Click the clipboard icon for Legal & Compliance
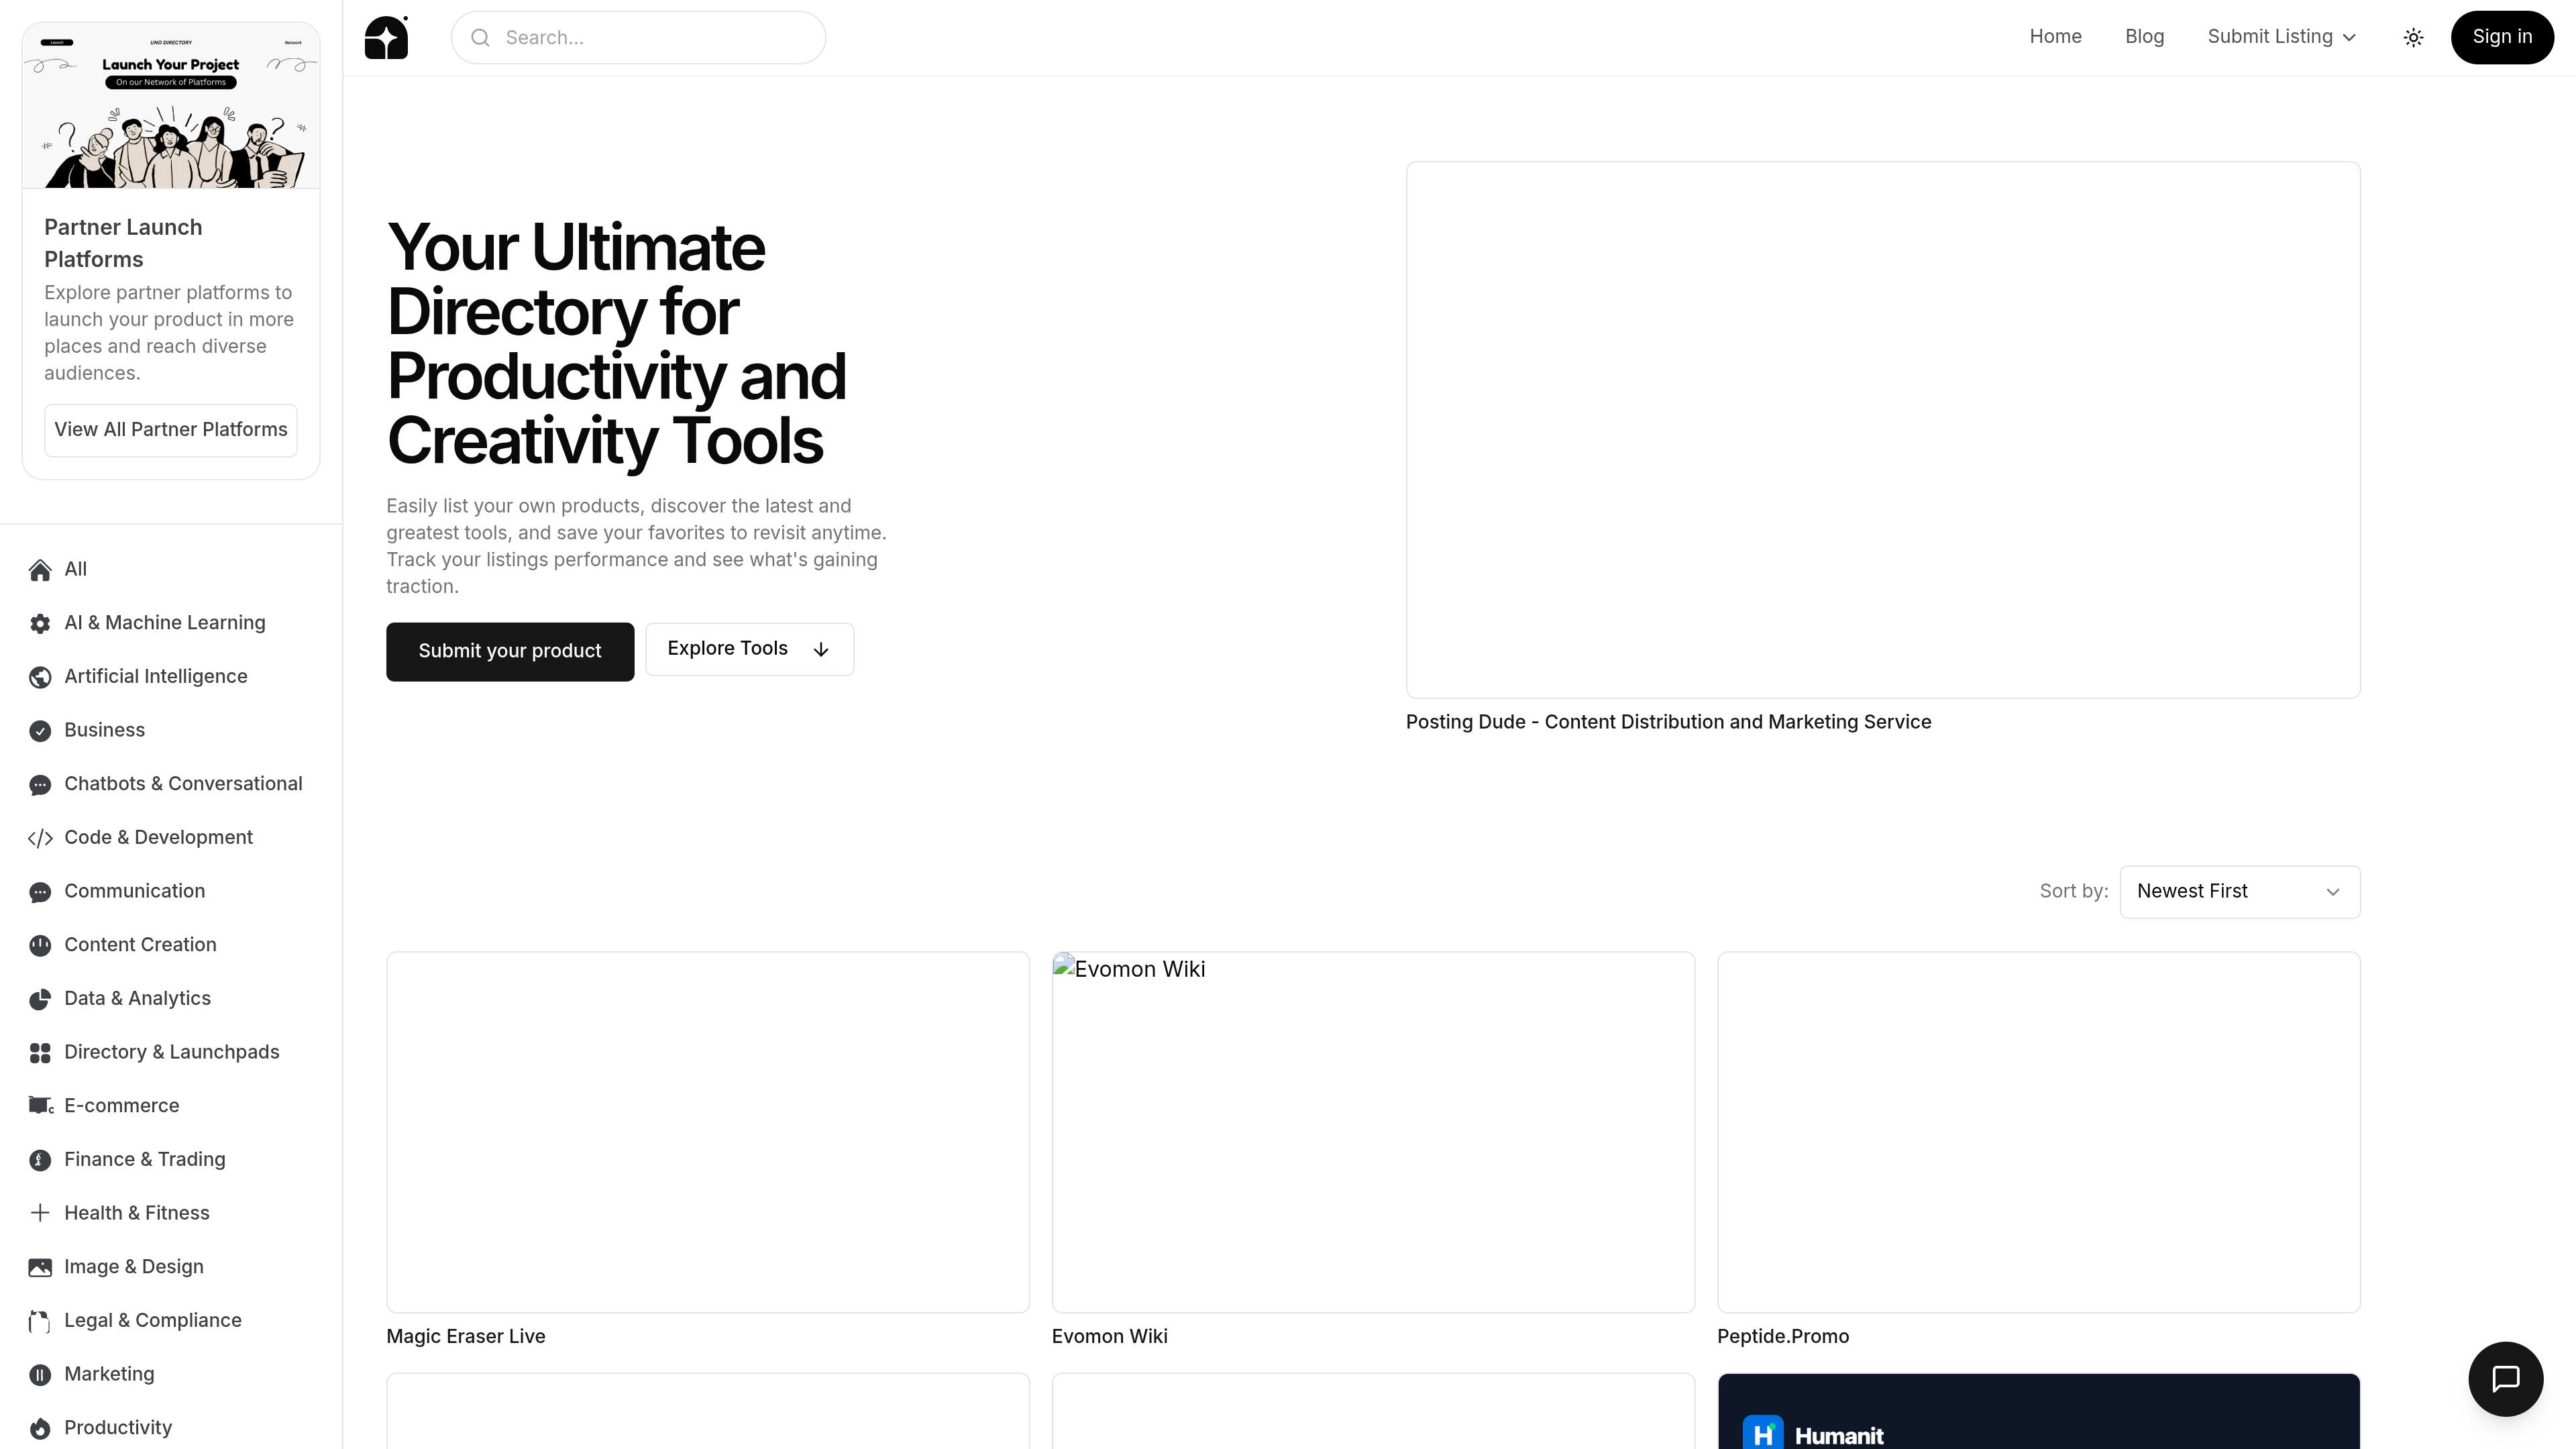The height and width of the screenshot is (1449, 2576). click(40, 1321)
